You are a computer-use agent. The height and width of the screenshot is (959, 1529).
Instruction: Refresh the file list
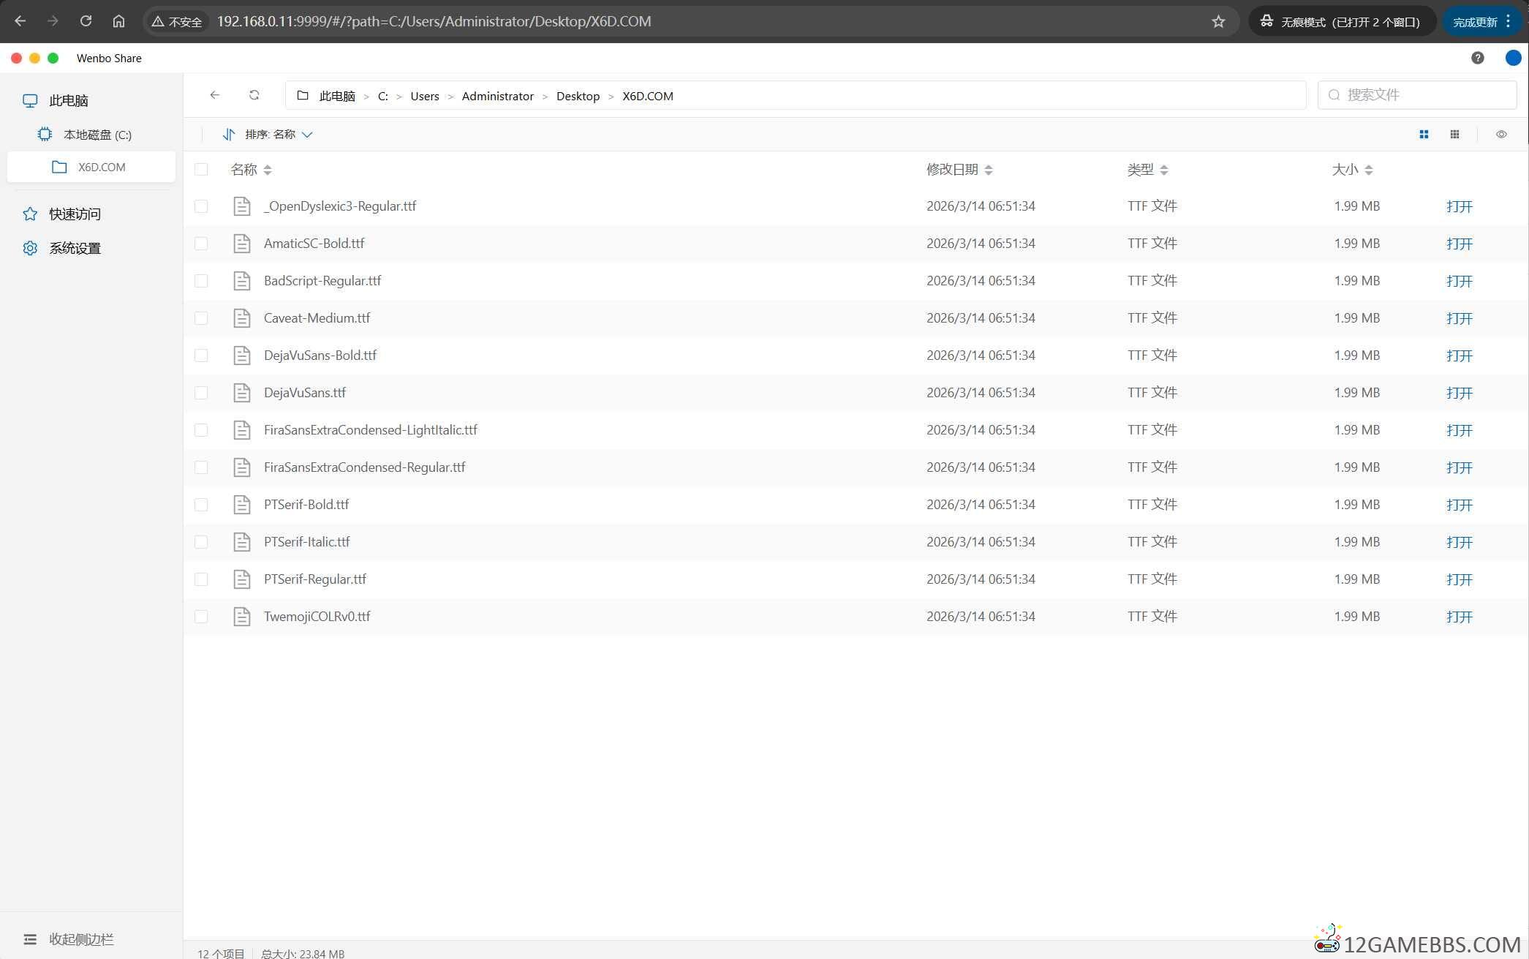254,95
